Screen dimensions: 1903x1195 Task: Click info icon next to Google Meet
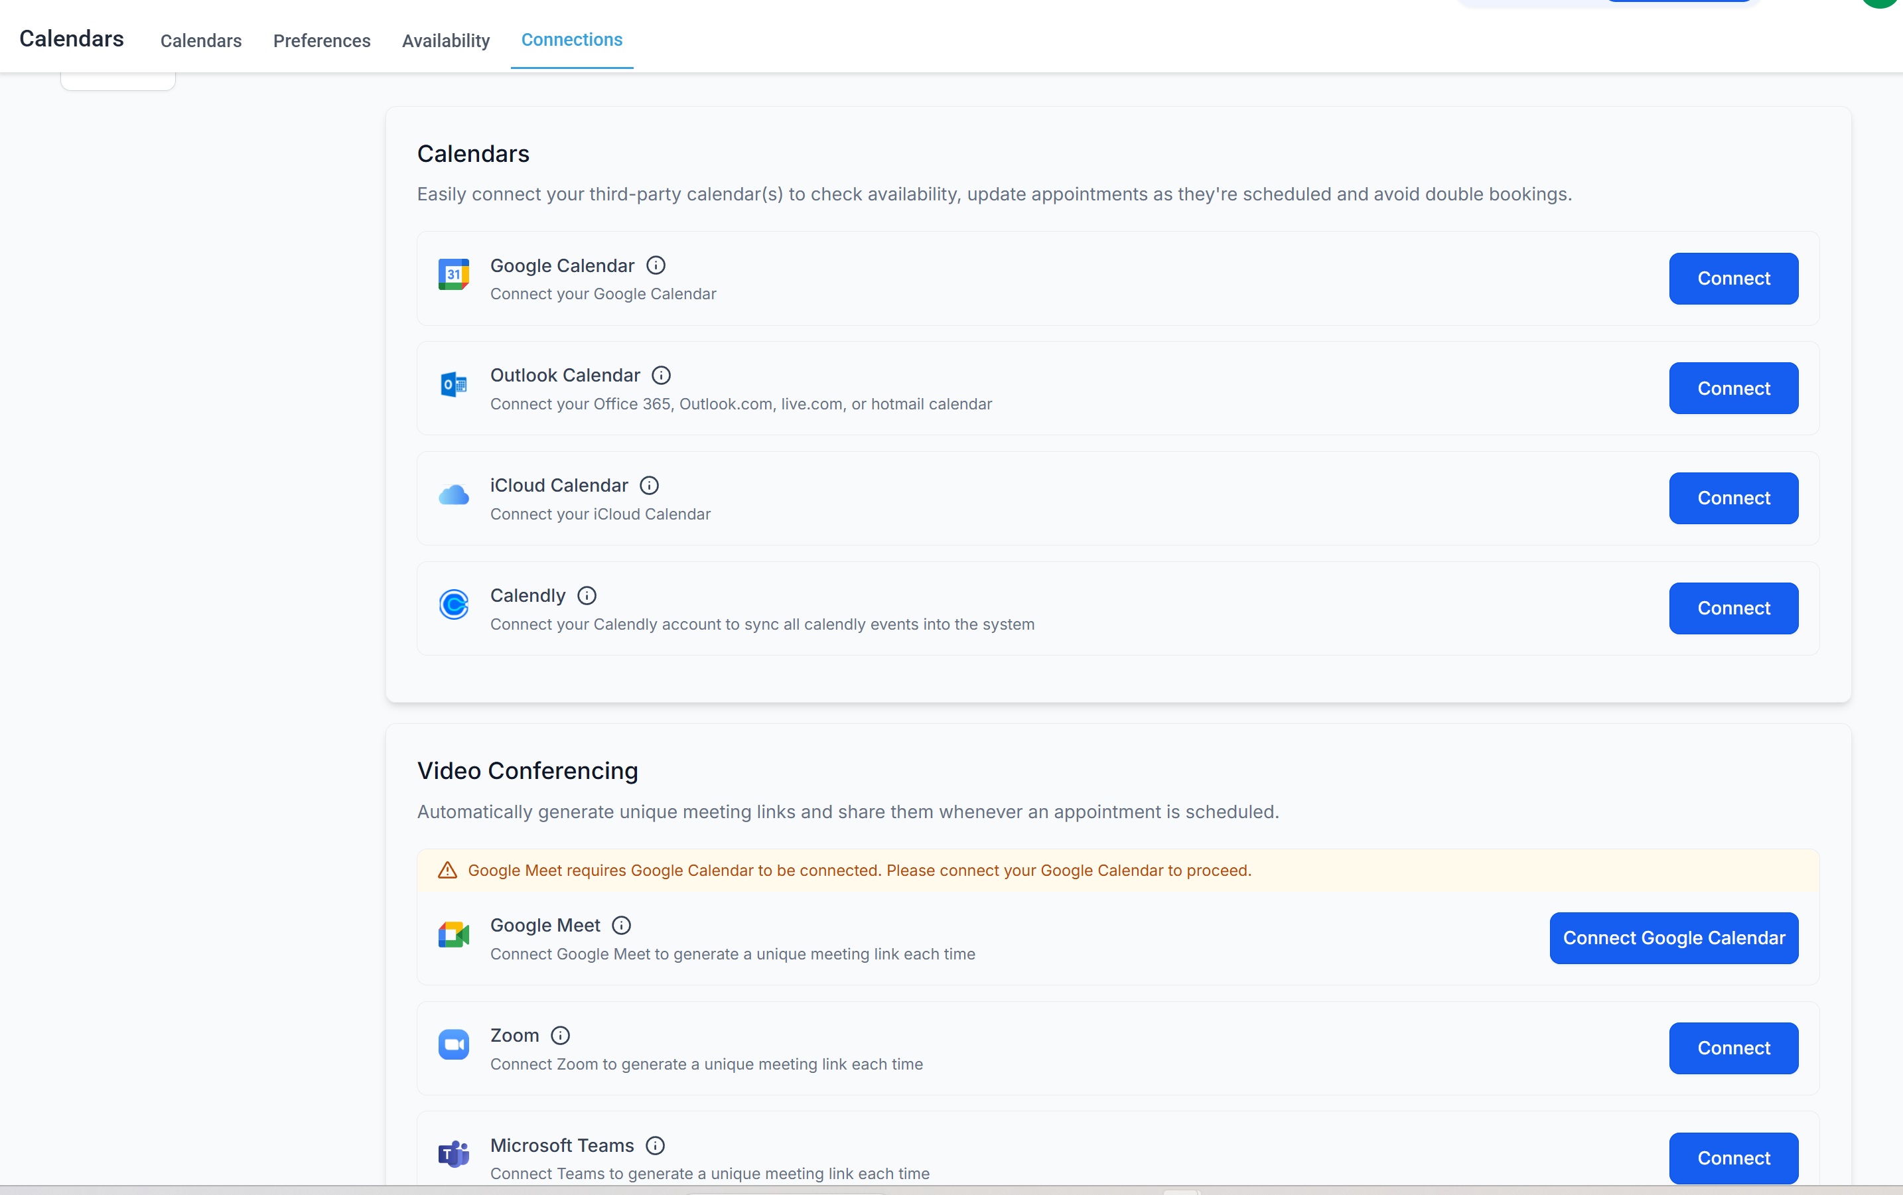tap(621, 926)
